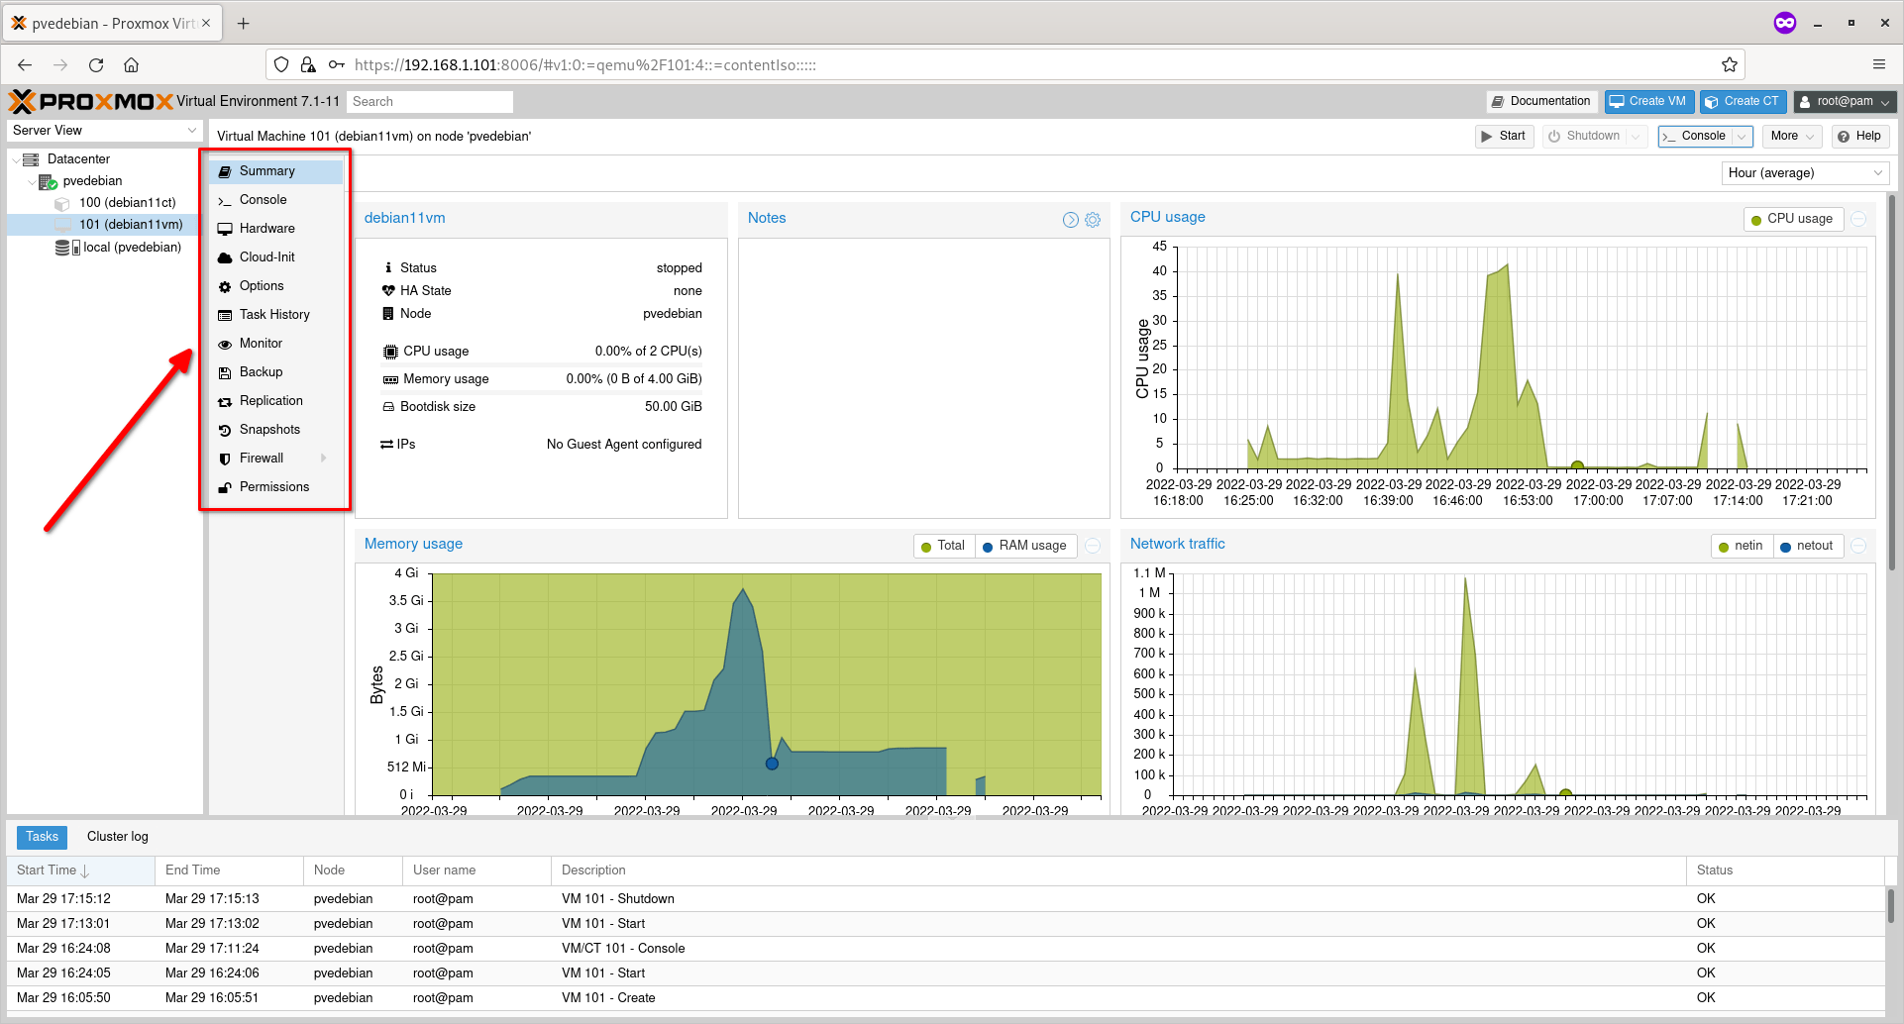This screenshot has height=1024, width=1904.
Task: Click the summary panel vertical scrollbar
Action: 1892,381
